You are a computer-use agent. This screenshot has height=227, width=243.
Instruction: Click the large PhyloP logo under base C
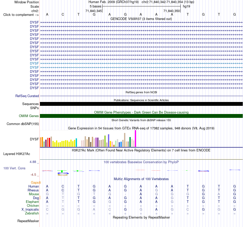tap(63, 173)
